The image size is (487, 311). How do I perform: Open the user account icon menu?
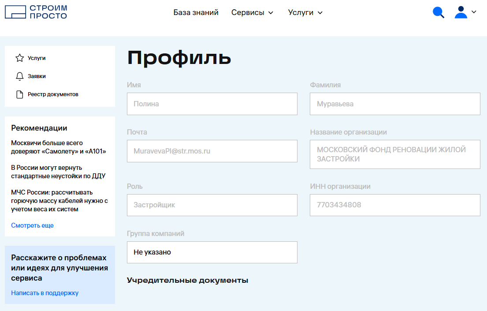460,12
